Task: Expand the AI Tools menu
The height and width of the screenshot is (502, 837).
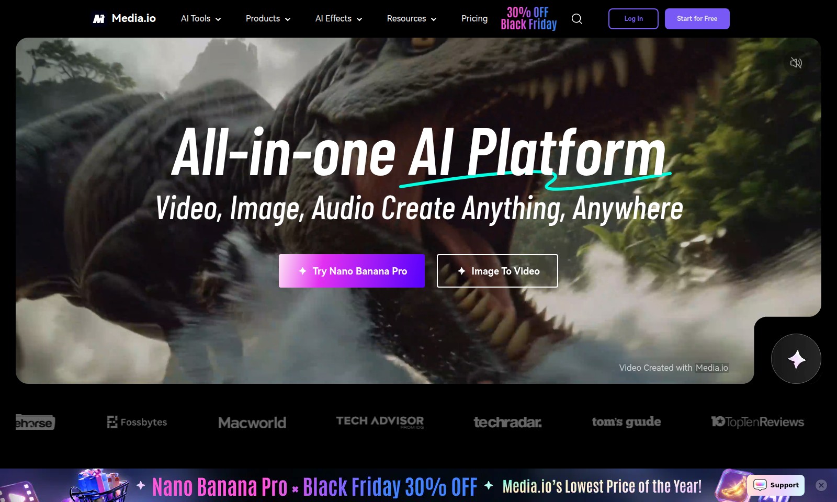Action: (201, 19)
